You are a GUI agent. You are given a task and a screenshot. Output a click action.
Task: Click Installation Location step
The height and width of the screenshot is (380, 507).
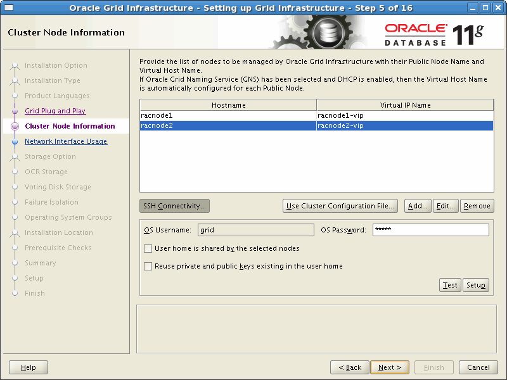(x=59, y=232)
